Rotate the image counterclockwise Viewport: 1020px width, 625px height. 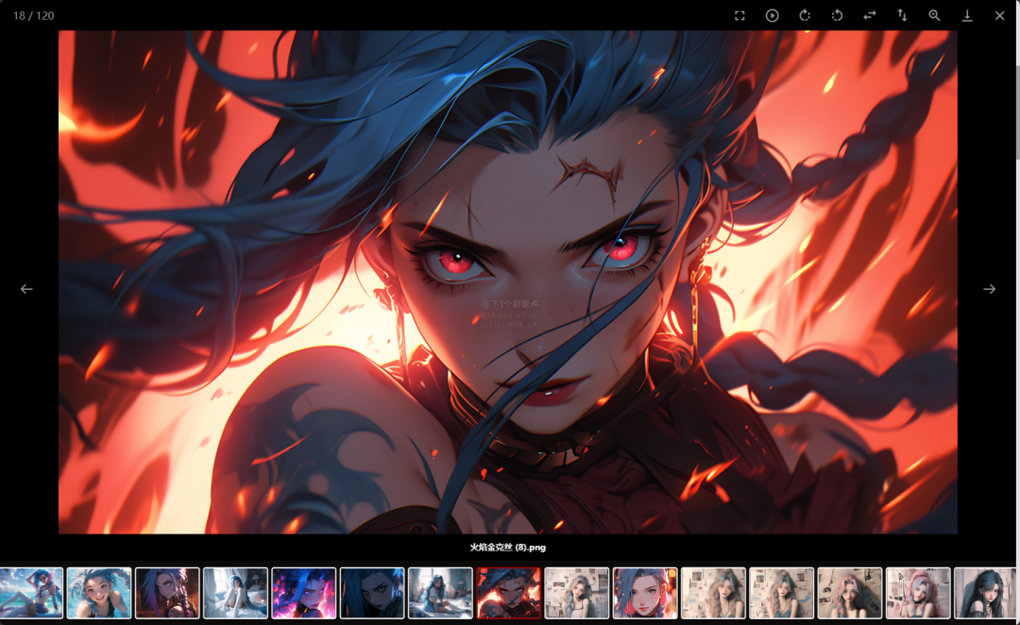tap(837, 16)
